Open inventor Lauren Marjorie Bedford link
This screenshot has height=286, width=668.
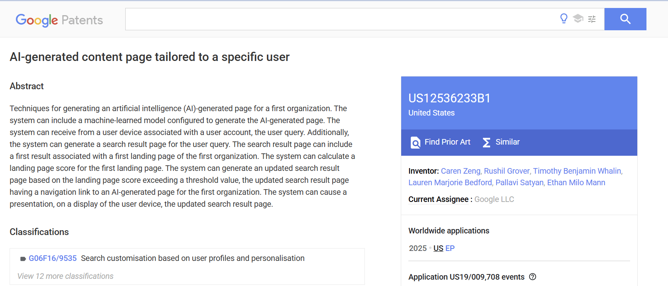450,182
